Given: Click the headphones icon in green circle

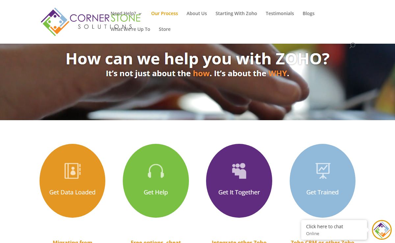Looking at the screenshot, I should 156,171.
